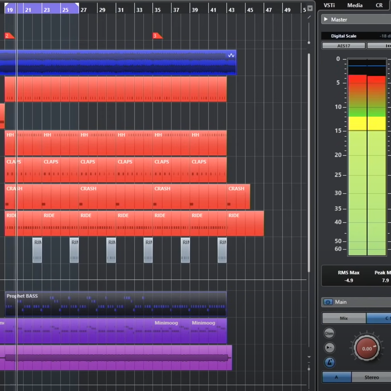
Task: Select the CLAPS clip starting at bar 31
Action: (134, 170)
